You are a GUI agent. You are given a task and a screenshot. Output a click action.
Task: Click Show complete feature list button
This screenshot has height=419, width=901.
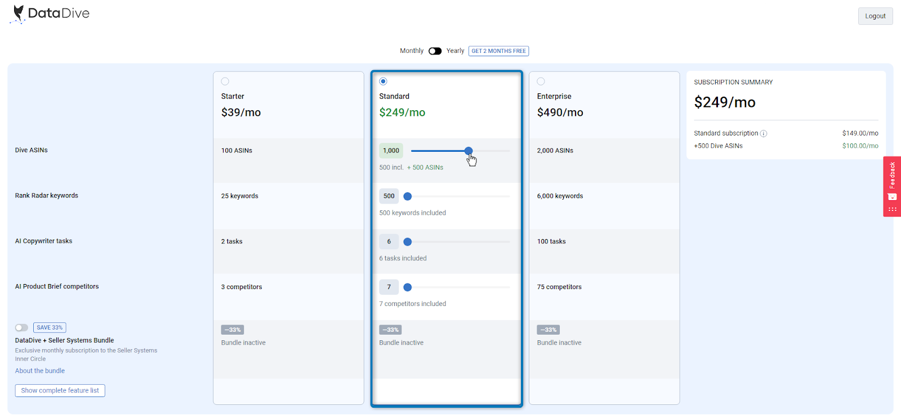coord(60,391)
